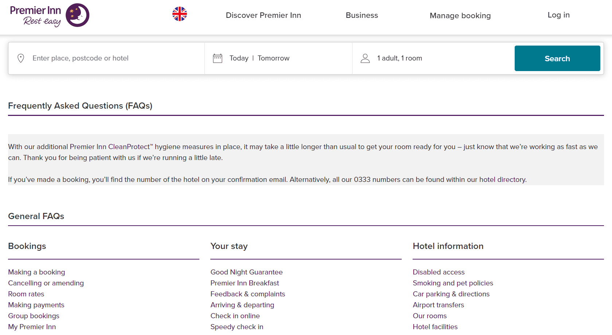Open Our rooms FAQ
This screenshot has width=612, height=335.
click(430, 316)
